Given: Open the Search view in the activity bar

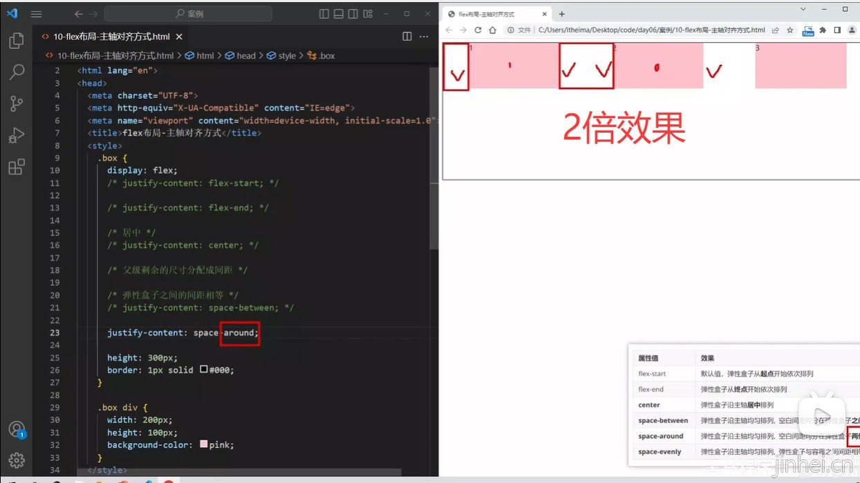Looking at the screenshot, I should click(x=17, y=72).
